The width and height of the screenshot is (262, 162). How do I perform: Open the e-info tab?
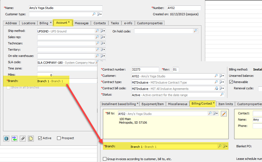point(128,23)
